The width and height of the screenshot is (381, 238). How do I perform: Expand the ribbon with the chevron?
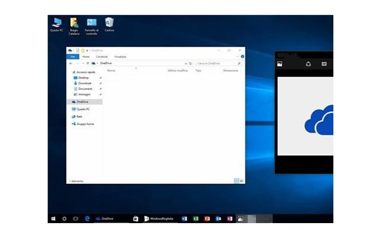(x=238, y=57)
